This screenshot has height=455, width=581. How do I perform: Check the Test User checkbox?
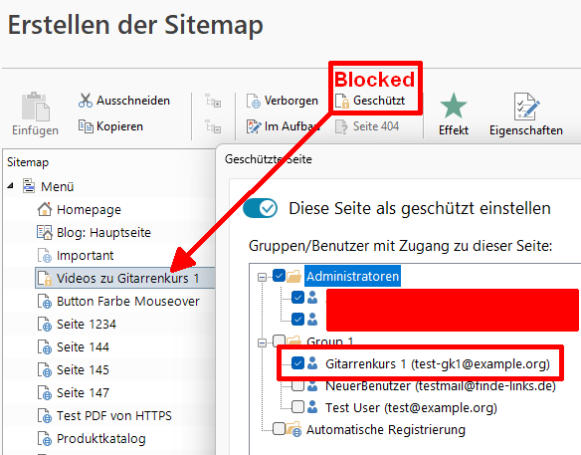click(x=297, y=407)
